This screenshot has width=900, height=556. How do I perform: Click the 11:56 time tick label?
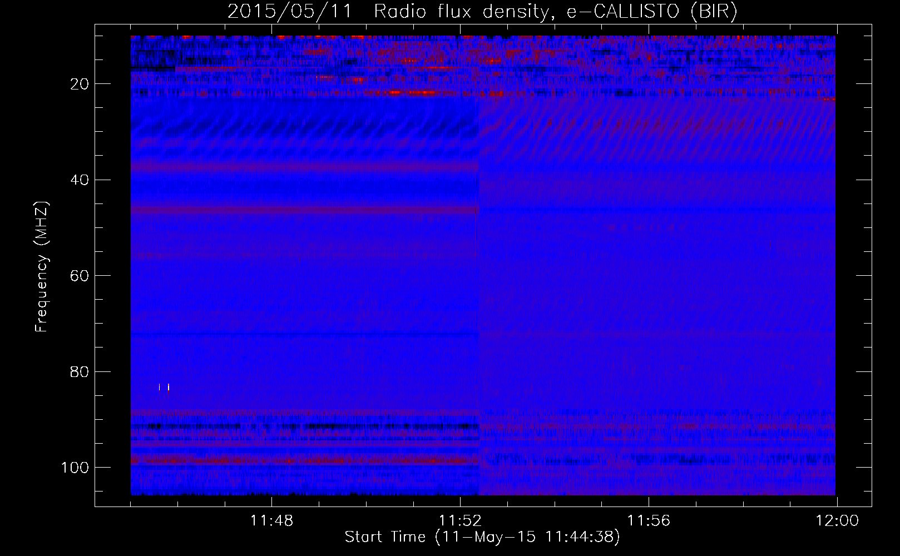(x=649, y=521)
